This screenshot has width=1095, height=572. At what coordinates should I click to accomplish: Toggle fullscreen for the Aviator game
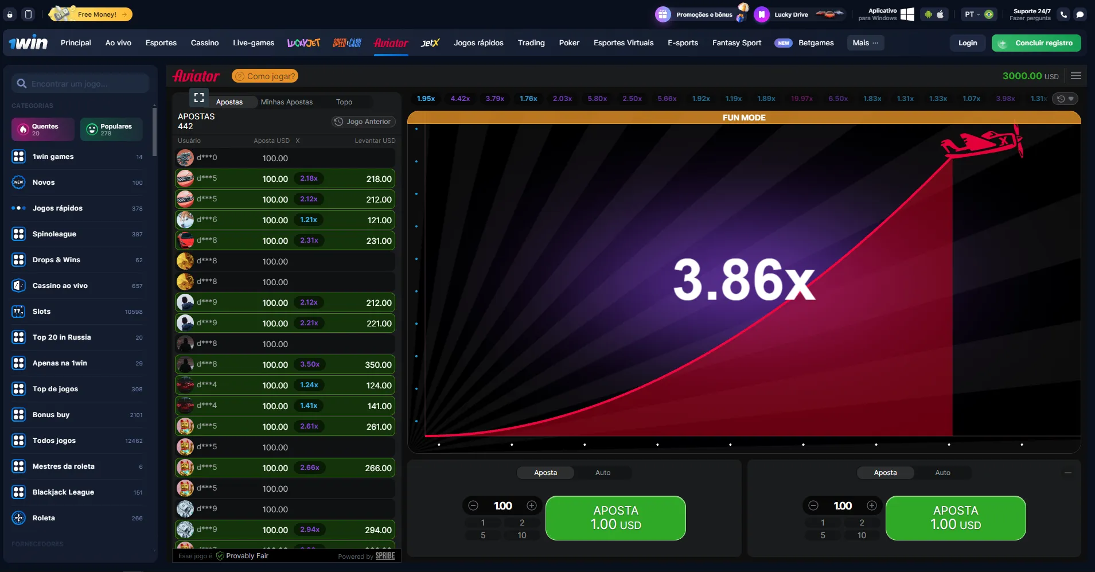click(x=199, y=98)
